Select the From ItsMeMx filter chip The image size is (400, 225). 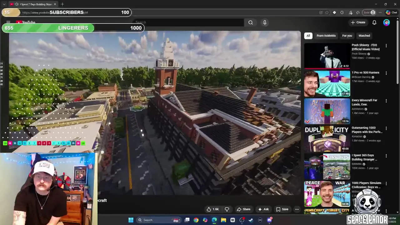(x=326, y=36)
